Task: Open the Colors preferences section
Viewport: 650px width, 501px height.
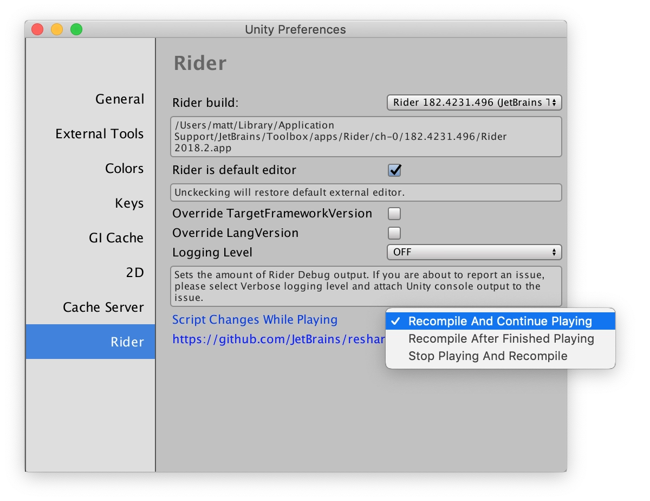Action: 90,169
